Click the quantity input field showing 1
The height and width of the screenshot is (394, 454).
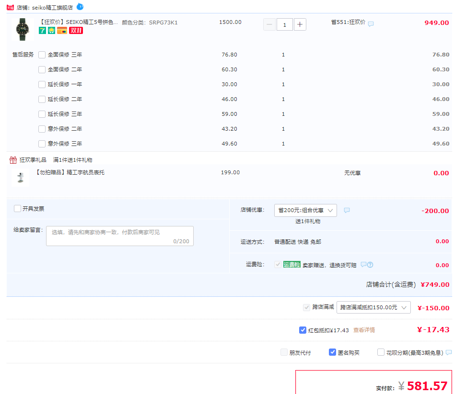point(285,24)
